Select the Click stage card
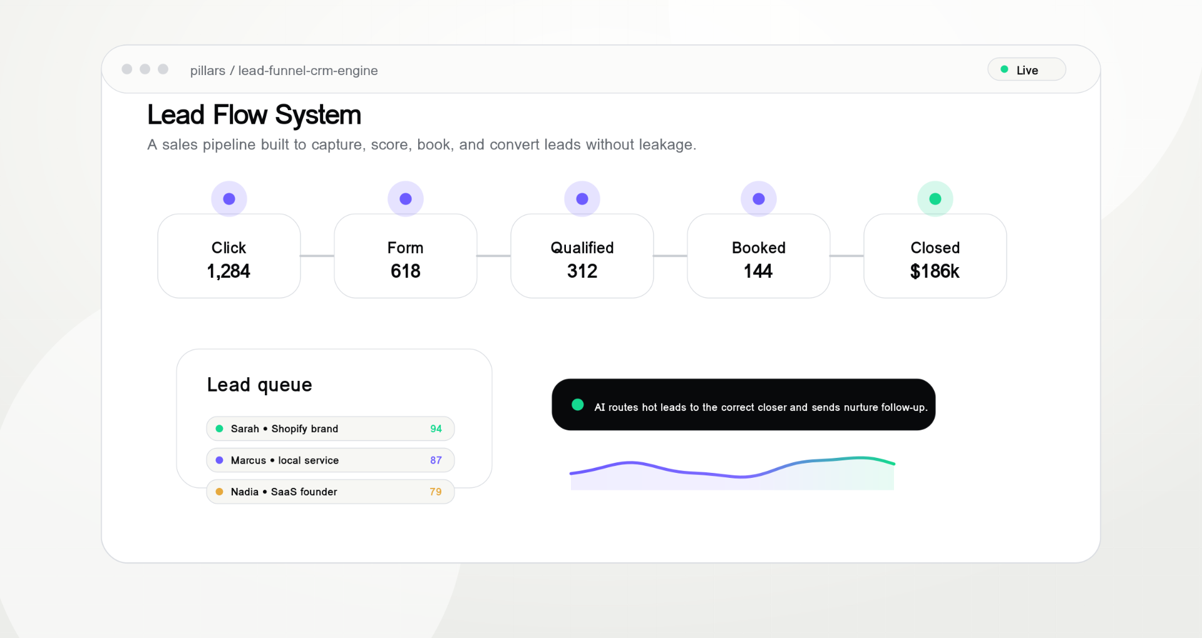Viewport: 1202px width, 638px height. point(229,256)
